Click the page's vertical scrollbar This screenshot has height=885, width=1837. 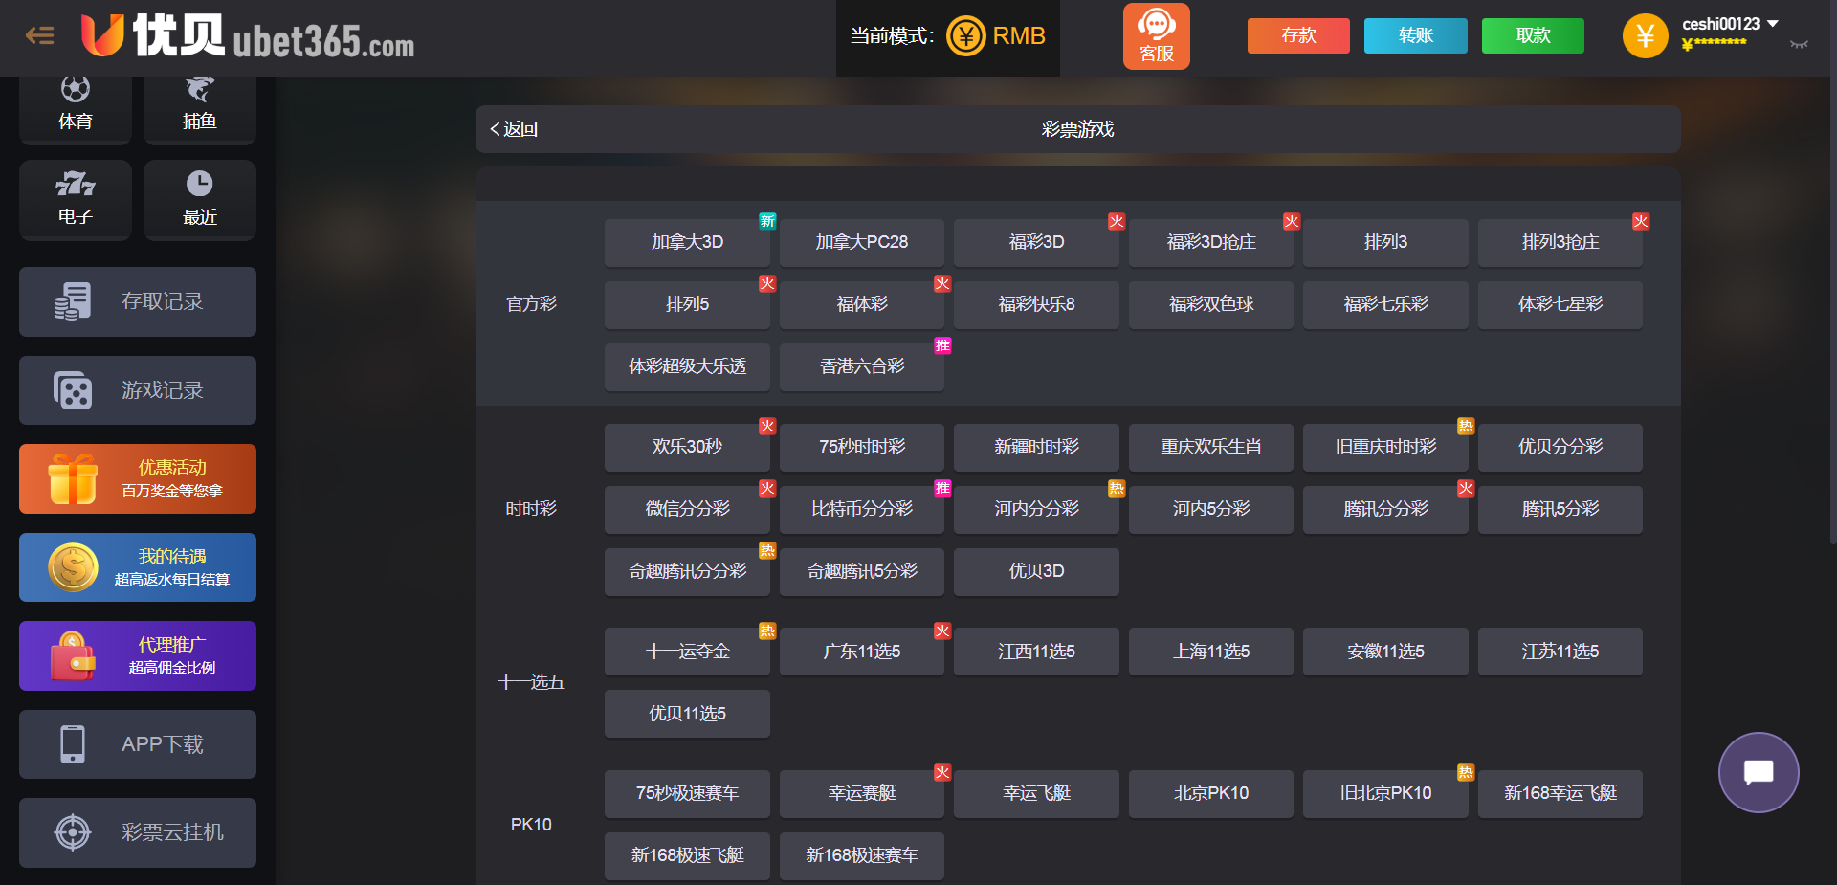1831,287
